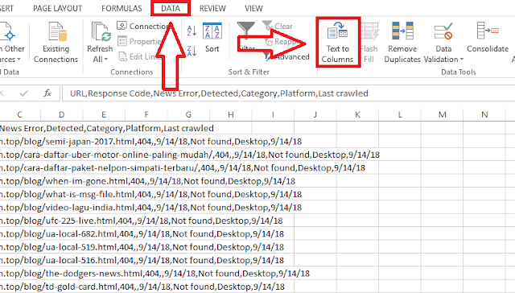Click the ua-local-682.html row
Screen dimensions: 515x293
tap(142, 233)
